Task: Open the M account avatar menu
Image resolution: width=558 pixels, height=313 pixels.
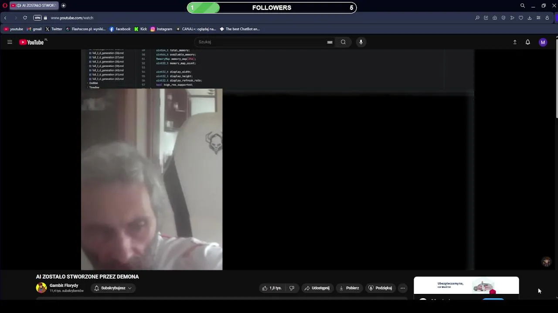Action: coord(543,42)
